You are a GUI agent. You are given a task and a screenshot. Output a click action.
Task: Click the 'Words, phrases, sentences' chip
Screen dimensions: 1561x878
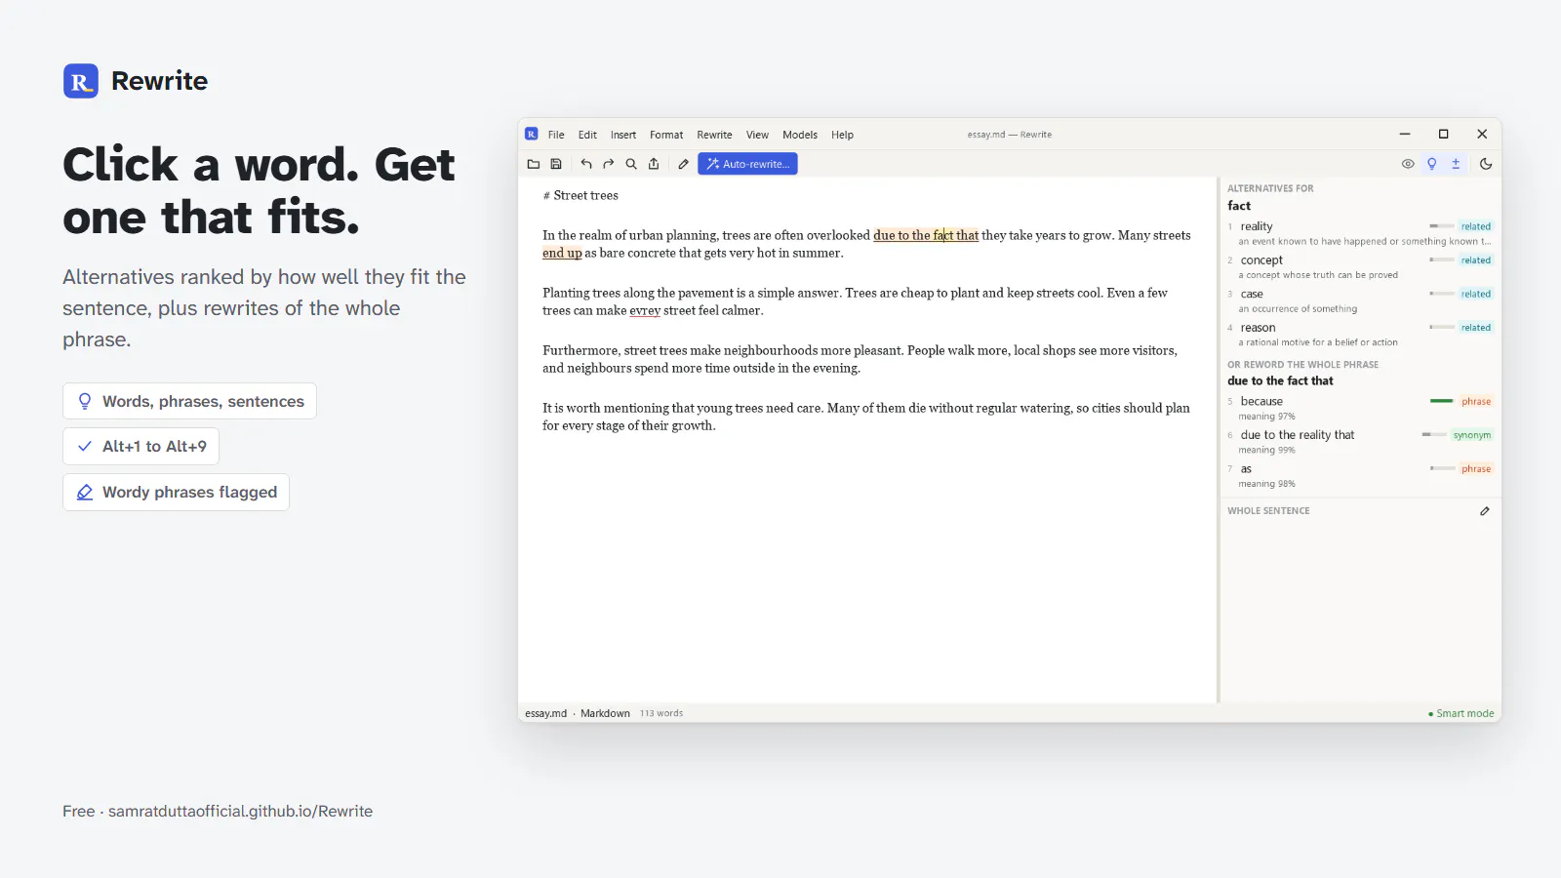189,401
